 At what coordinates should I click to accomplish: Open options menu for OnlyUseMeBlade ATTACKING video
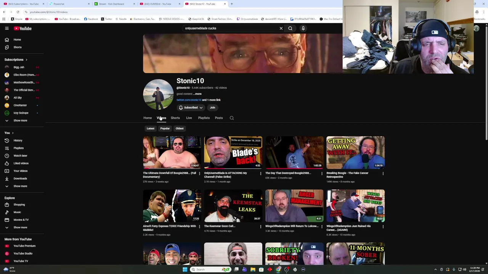260,174
